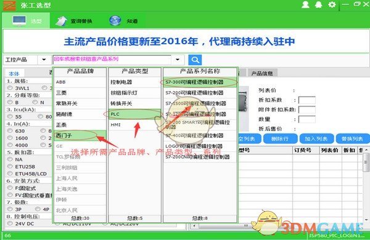Choose 常熟开关 in the brand list
Image resolution: width=370 pixels, height=240 pixels.
point(80,103)
